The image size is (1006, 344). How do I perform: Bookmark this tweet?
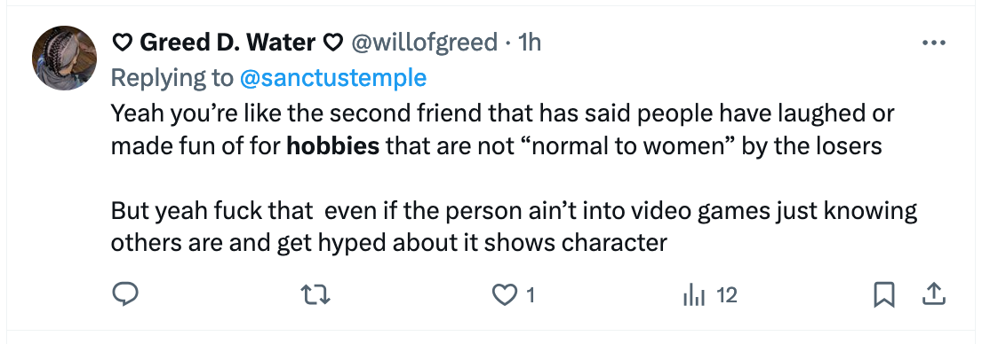click(884, 294)
